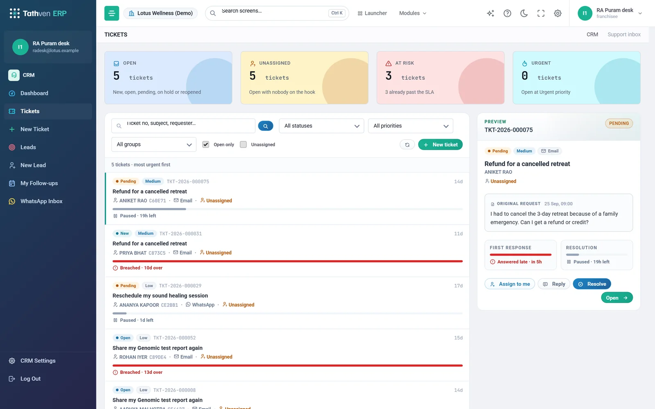Click Reply in the ticket preview
The height and width of the screenshot is (409, 655).
[554, 284]
